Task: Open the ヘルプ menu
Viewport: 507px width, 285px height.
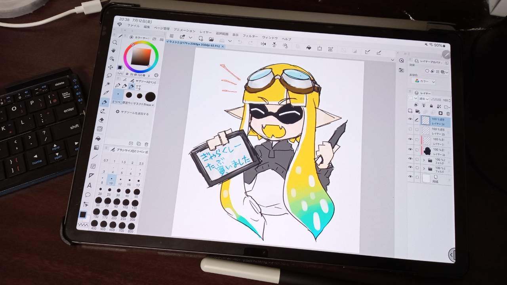Action: pyautogui.click(x=286, y=38)
